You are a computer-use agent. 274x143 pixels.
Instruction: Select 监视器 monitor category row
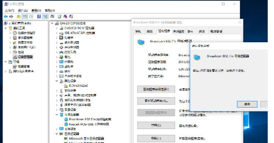click(x=69, y=67)
